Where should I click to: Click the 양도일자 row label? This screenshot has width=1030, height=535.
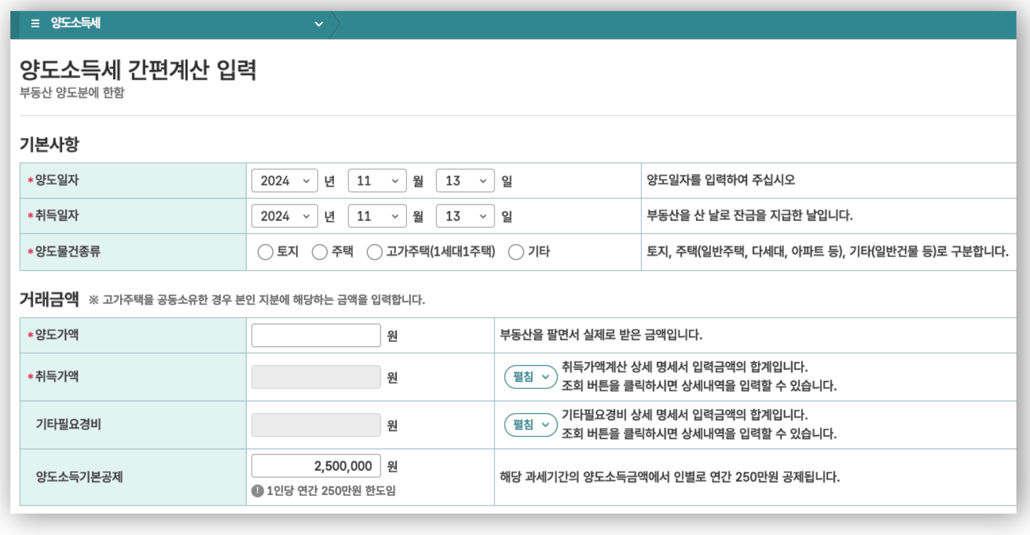click(57, 180)
